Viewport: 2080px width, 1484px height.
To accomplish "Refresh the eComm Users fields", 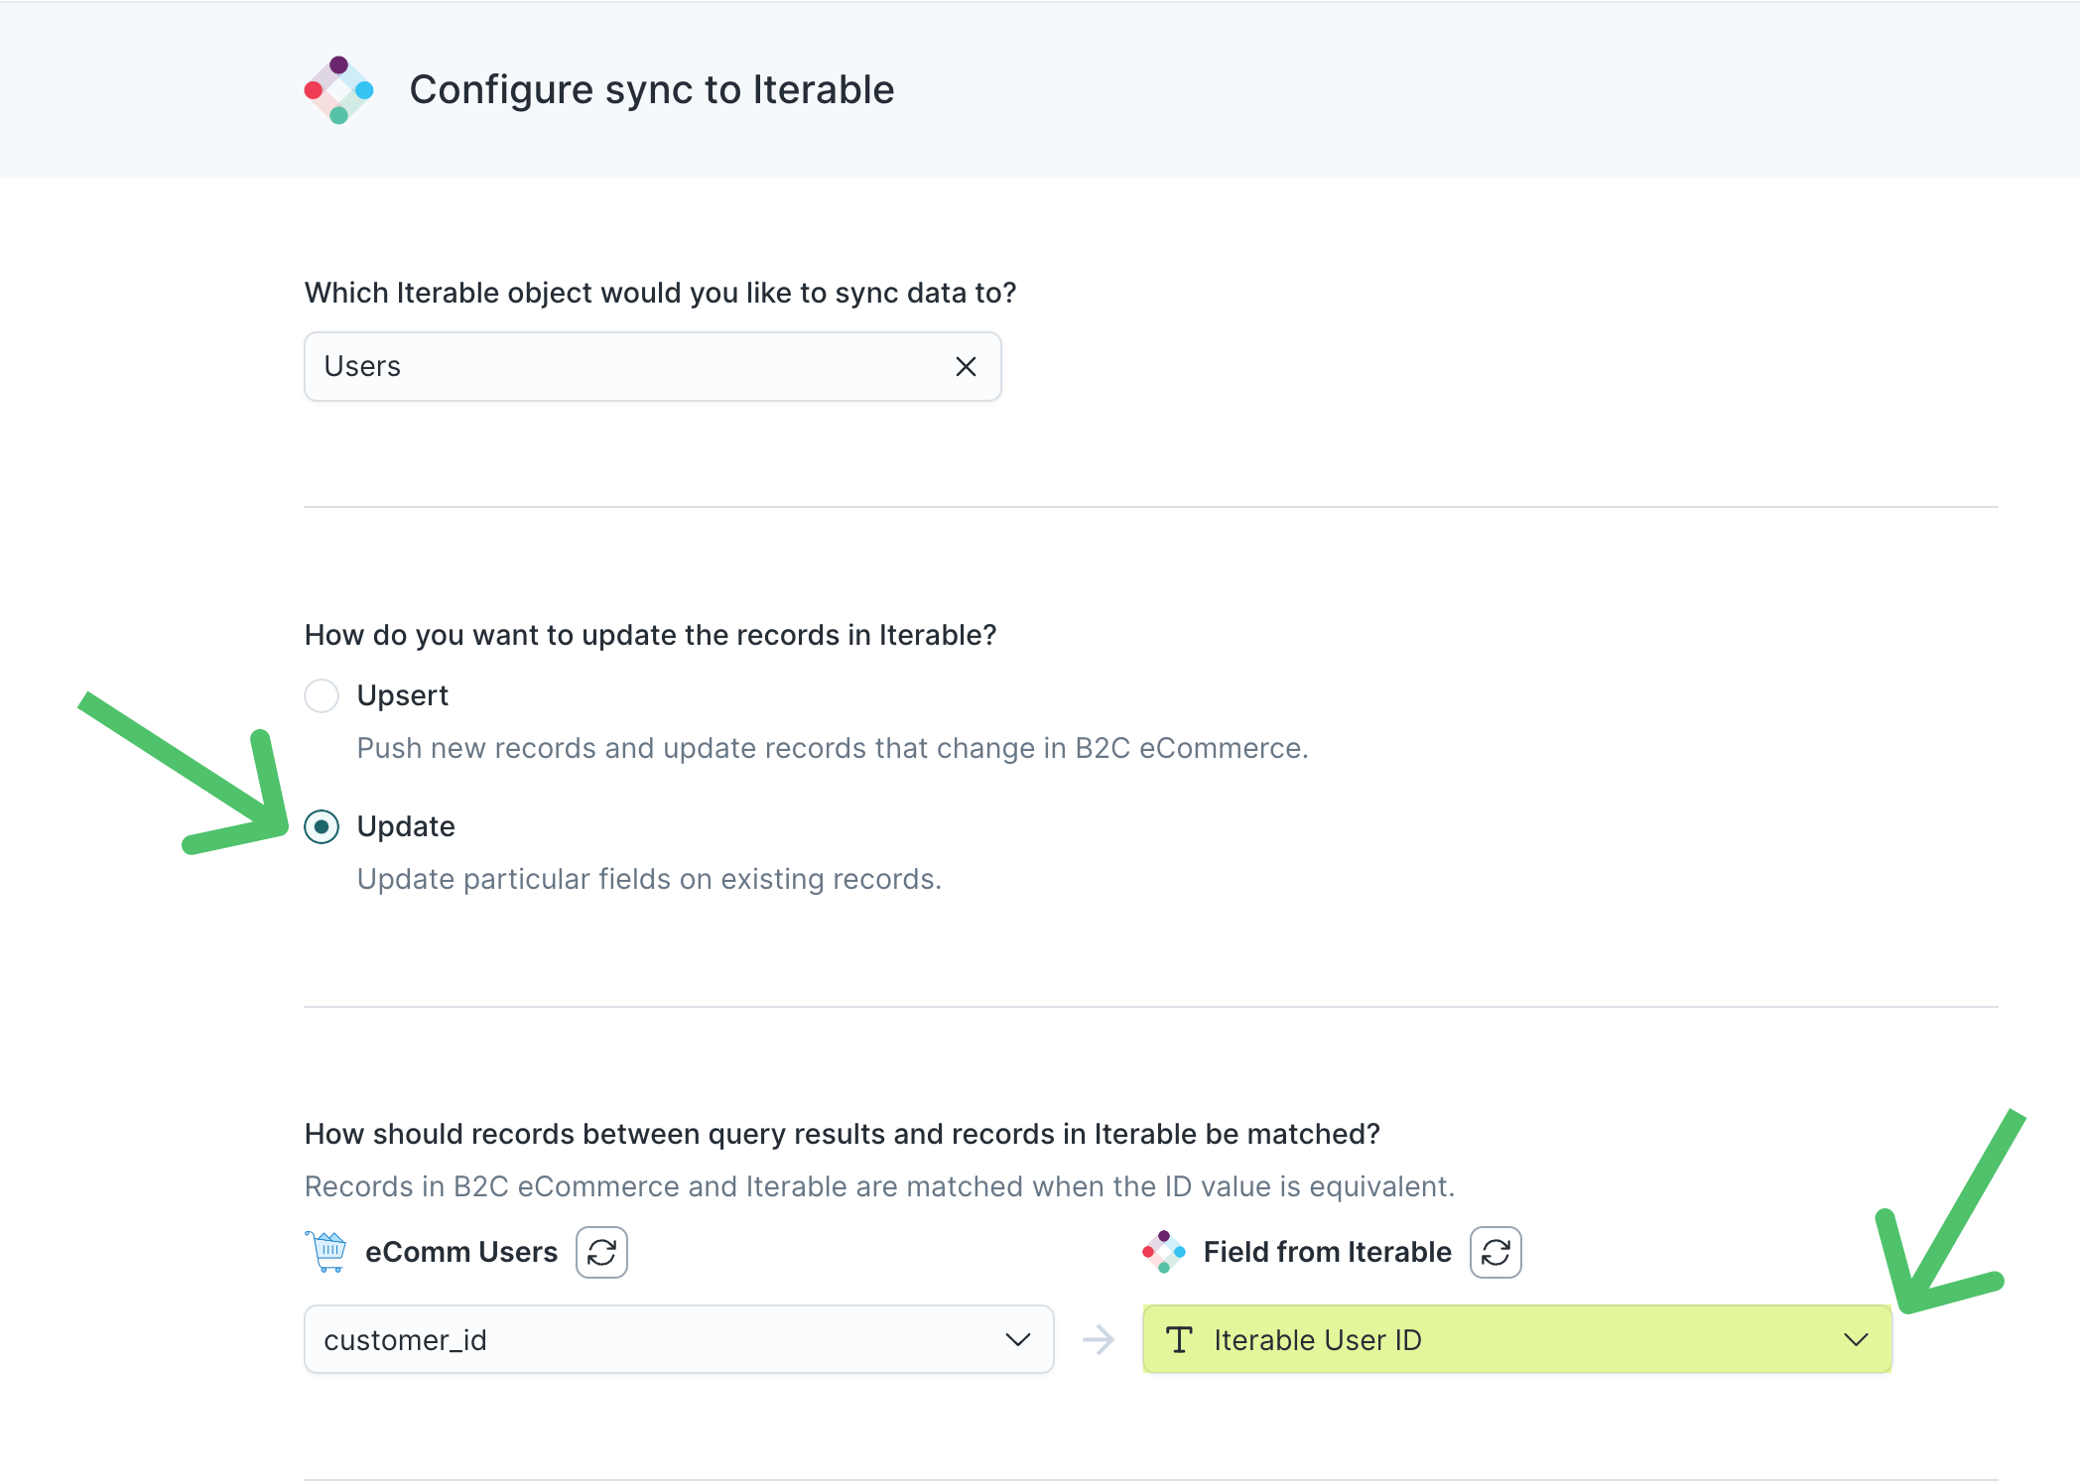I will [x=600, y=1252].
